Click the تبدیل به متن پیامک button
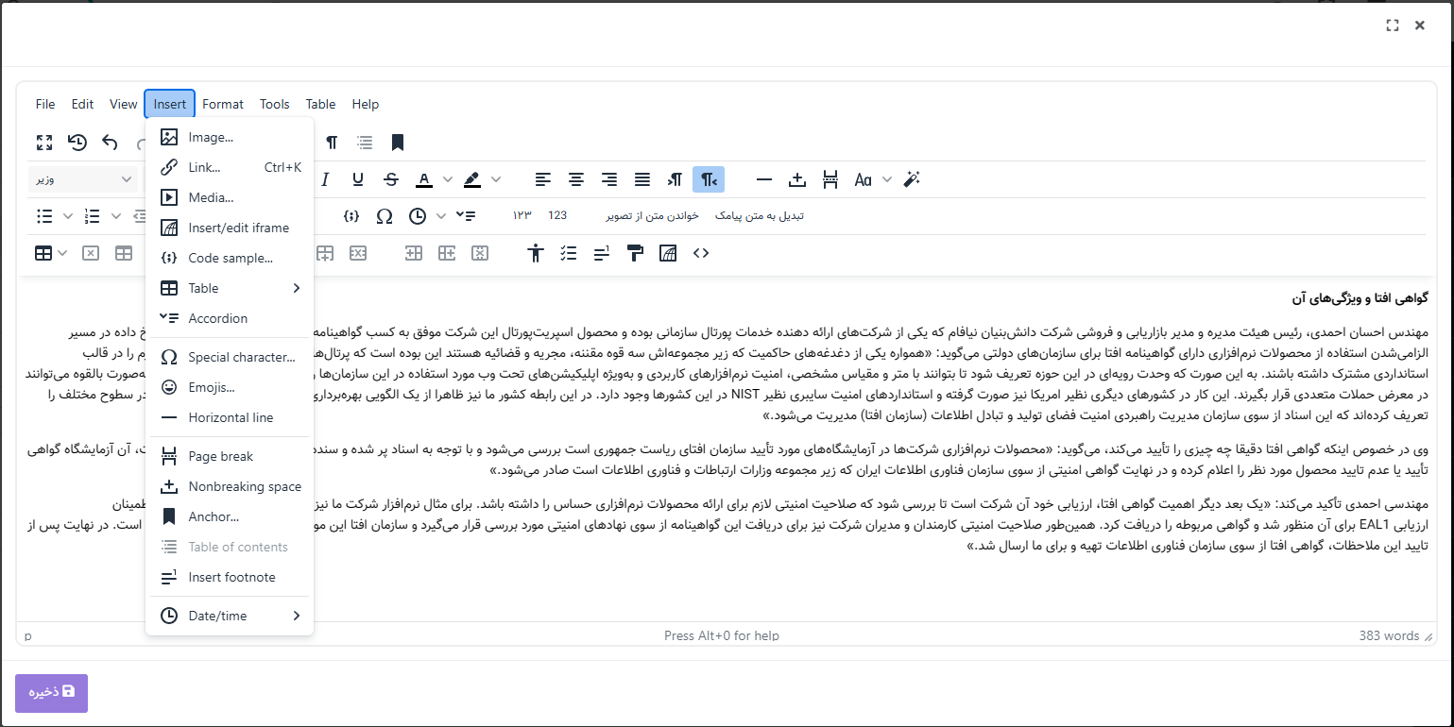 click(760, 216)
